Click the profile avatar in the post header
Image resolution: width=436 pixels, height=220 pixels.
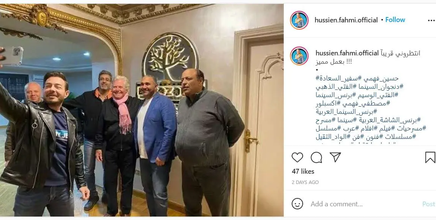[x=299, y=20]
